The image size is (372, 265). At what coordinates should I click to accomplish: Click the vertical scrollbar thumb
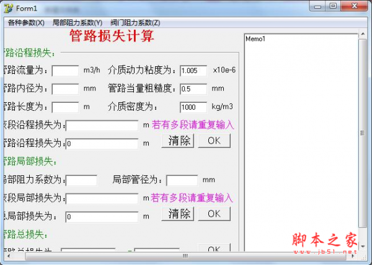tap(363, 133)
